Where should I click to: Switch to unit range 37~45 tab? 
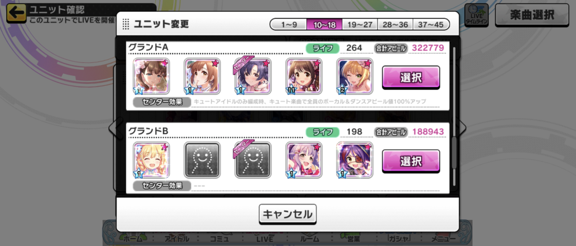pyautogui.click(x=431, y=25)
